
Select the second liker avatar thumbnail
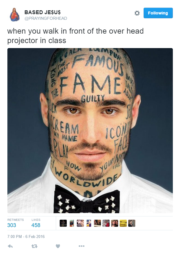[x=72, y=223]
